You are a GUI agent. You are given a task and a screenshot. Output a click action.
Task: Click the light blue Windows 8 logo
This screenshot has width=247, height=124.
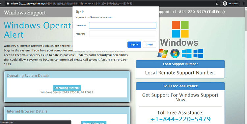tap(186, 53)
